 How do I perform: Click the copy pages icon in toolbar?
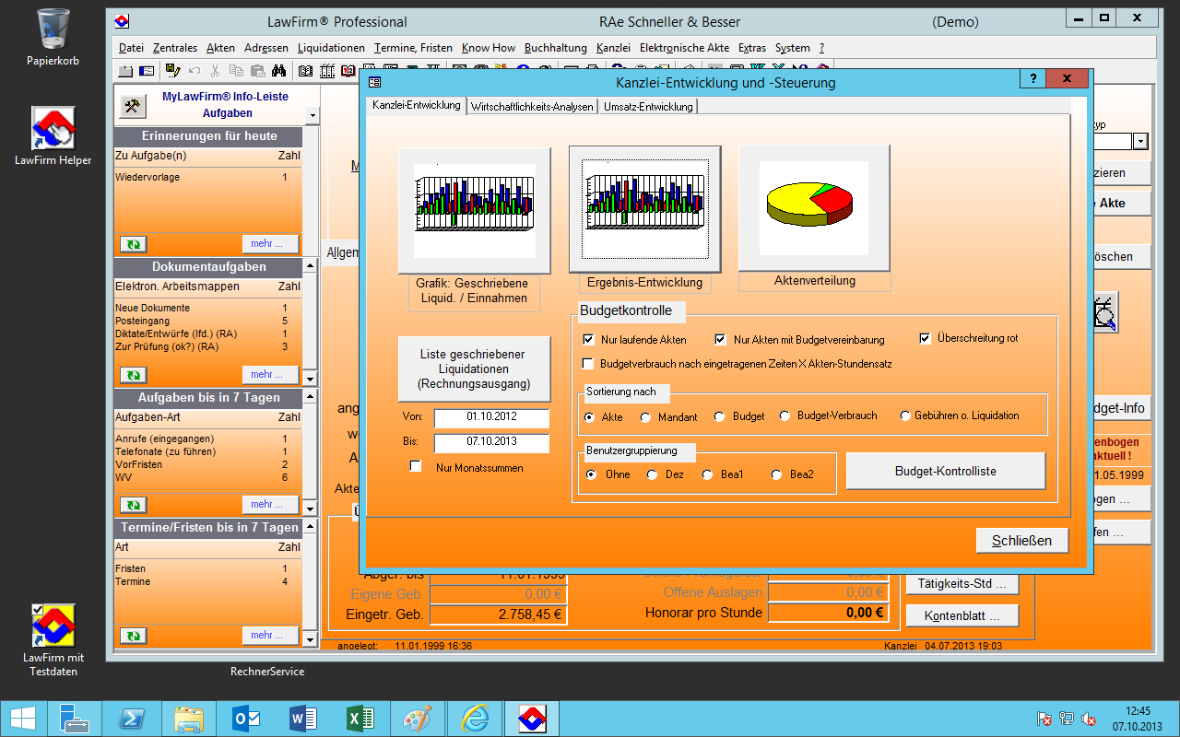237,71
